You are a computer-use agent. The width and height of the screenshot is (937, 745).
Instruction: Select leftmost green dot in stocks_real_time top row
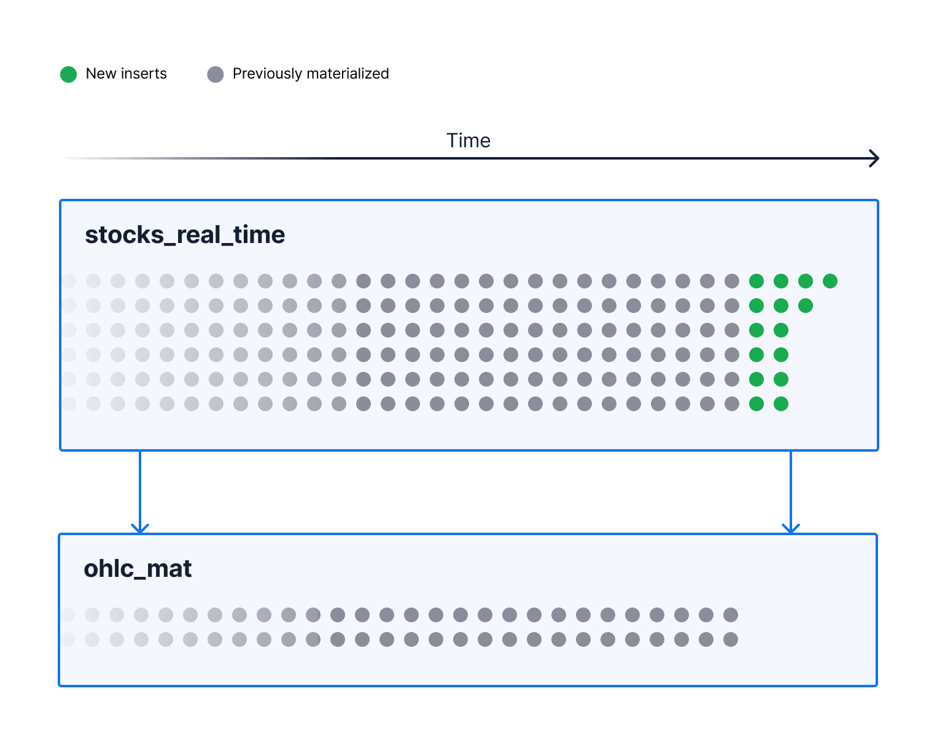756,281
